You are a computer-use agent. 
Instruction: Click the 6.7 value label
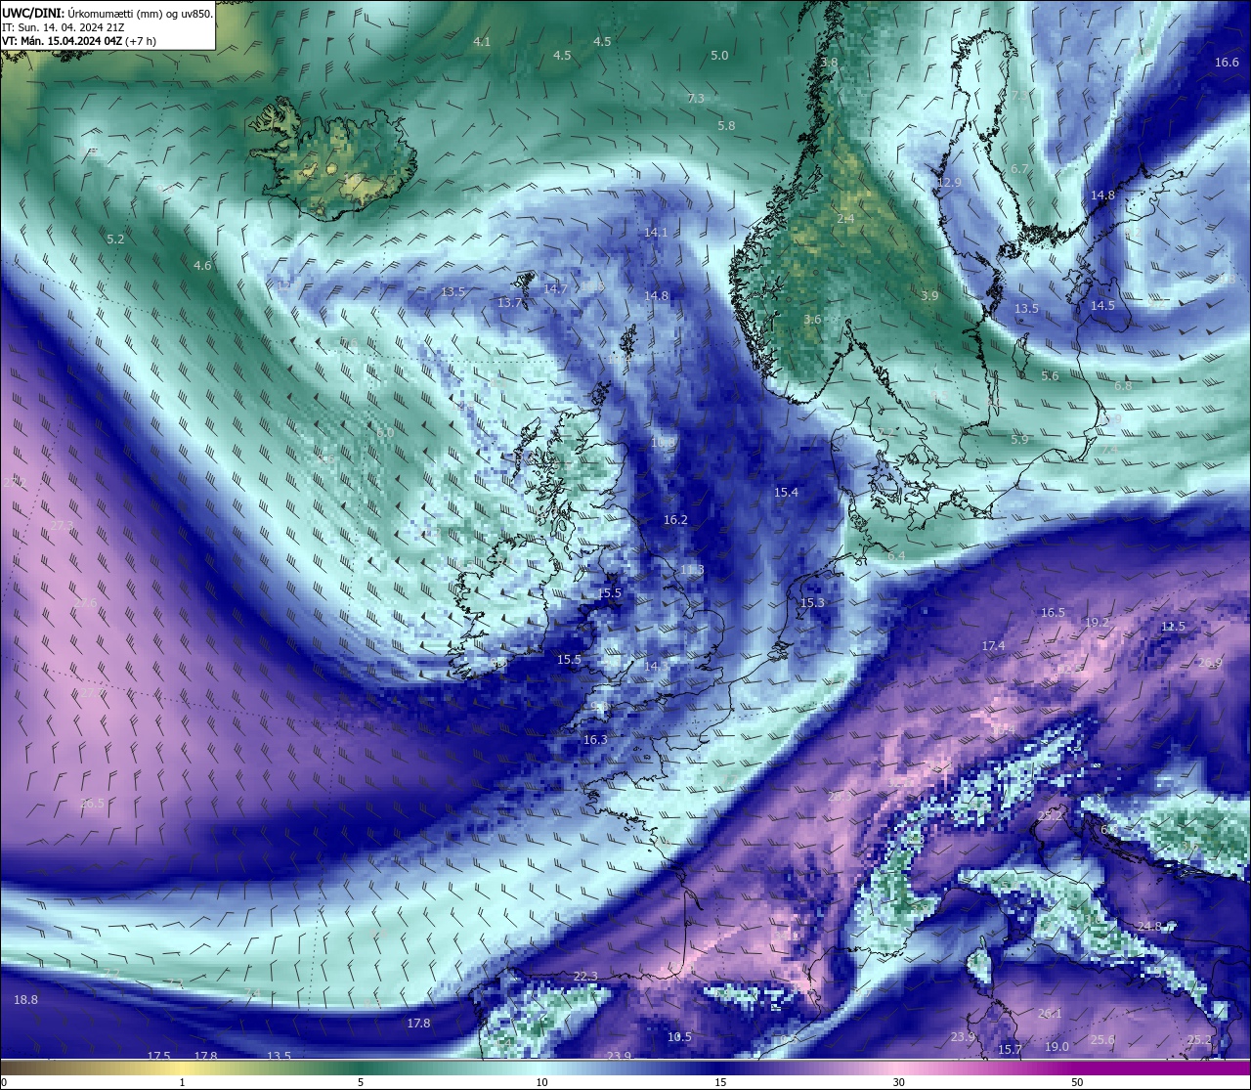[1019, 169]
